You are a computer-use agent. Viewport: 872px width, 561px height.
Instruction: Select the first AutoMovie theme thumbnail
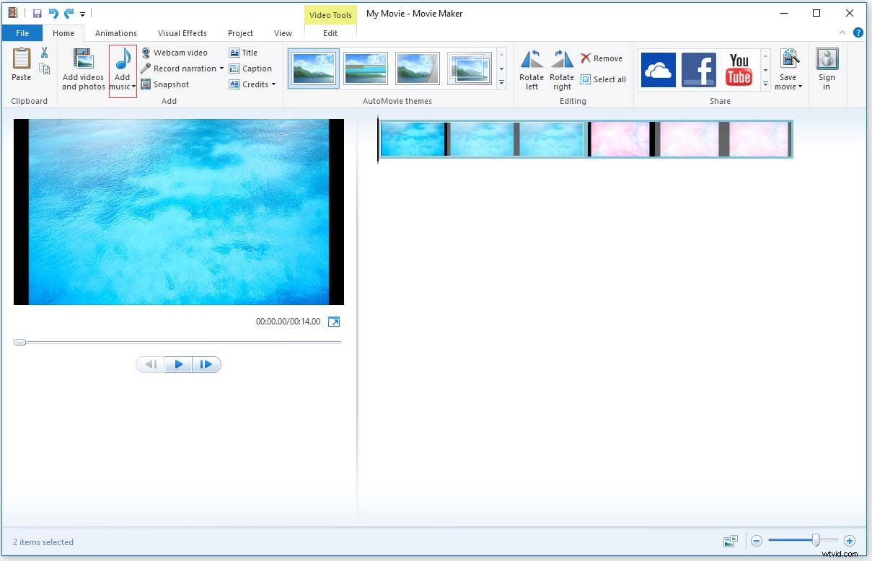point(313,67)
